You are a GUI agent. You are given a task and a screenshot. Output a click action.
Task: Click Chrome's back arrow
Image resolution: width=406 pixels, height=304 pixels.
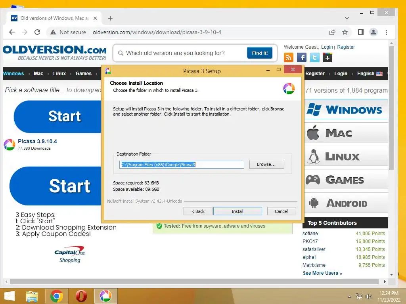click(12, 32)
